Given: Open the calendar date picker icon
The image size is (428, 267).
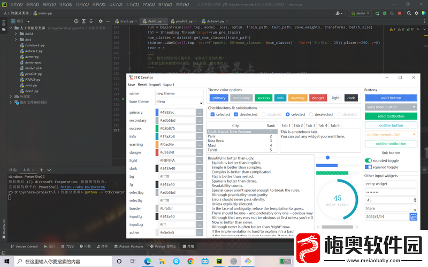Looking at the screenshot, I should 413,217.
